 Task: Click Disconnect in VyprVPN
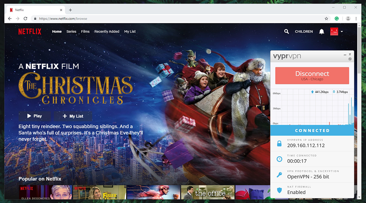pos(312,76)
